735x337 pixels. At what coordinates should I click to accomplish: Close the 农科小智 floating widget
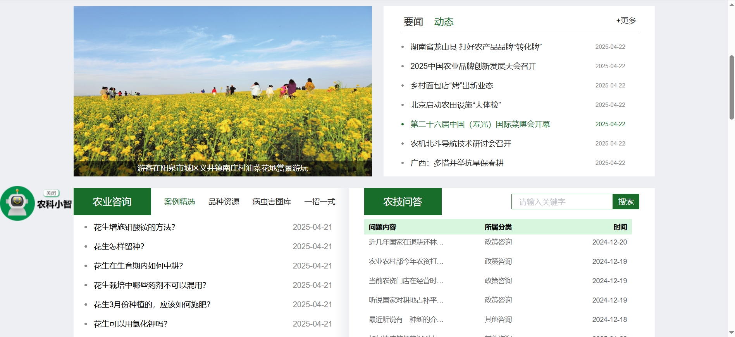coord(51,193)
